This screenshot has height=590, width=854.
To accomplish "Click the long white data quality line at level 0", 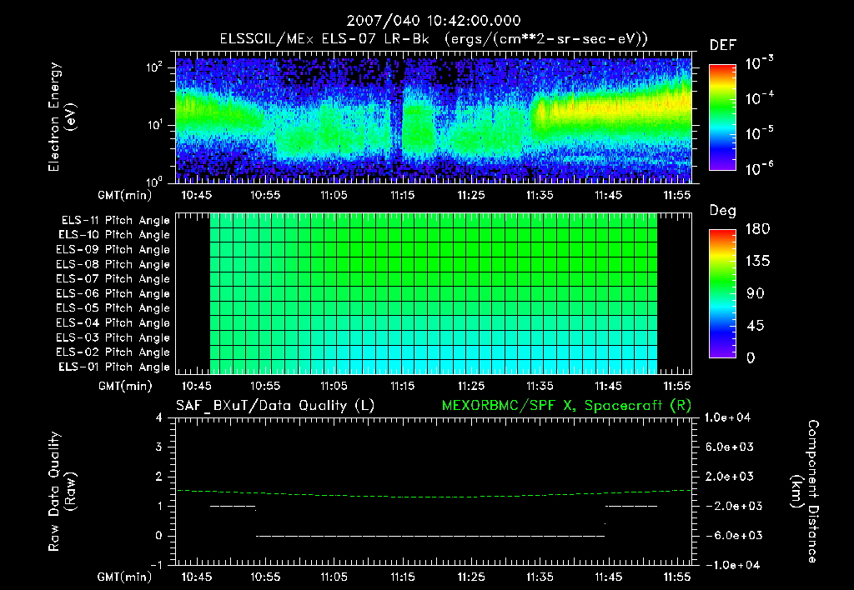I will tap(430, 536).
